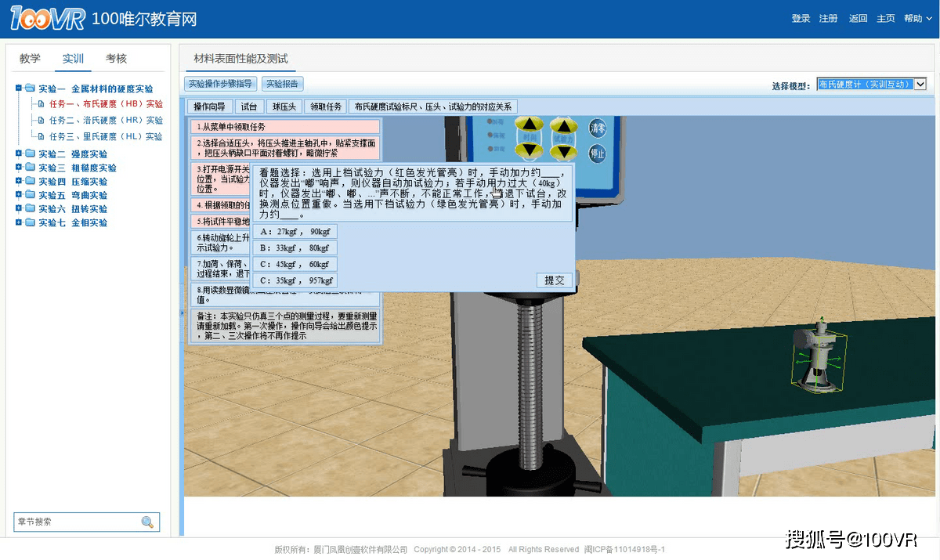940x560 pixels.
Task: Expand the 实验二 强度实验 tree node
Action: pyautogui.click(x=19, y=154)
